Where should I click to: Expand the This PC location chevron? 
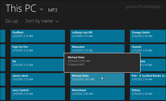(41, 9)
